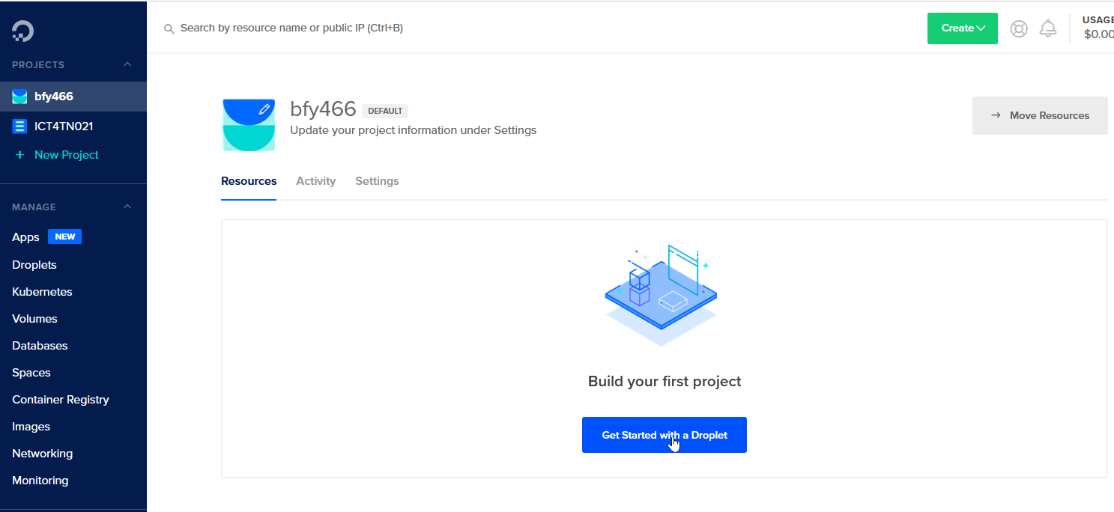This screenshot has width=1114, height=512.
Task: Collapse the MANAGE section chevron
Action: pos(127,207)
